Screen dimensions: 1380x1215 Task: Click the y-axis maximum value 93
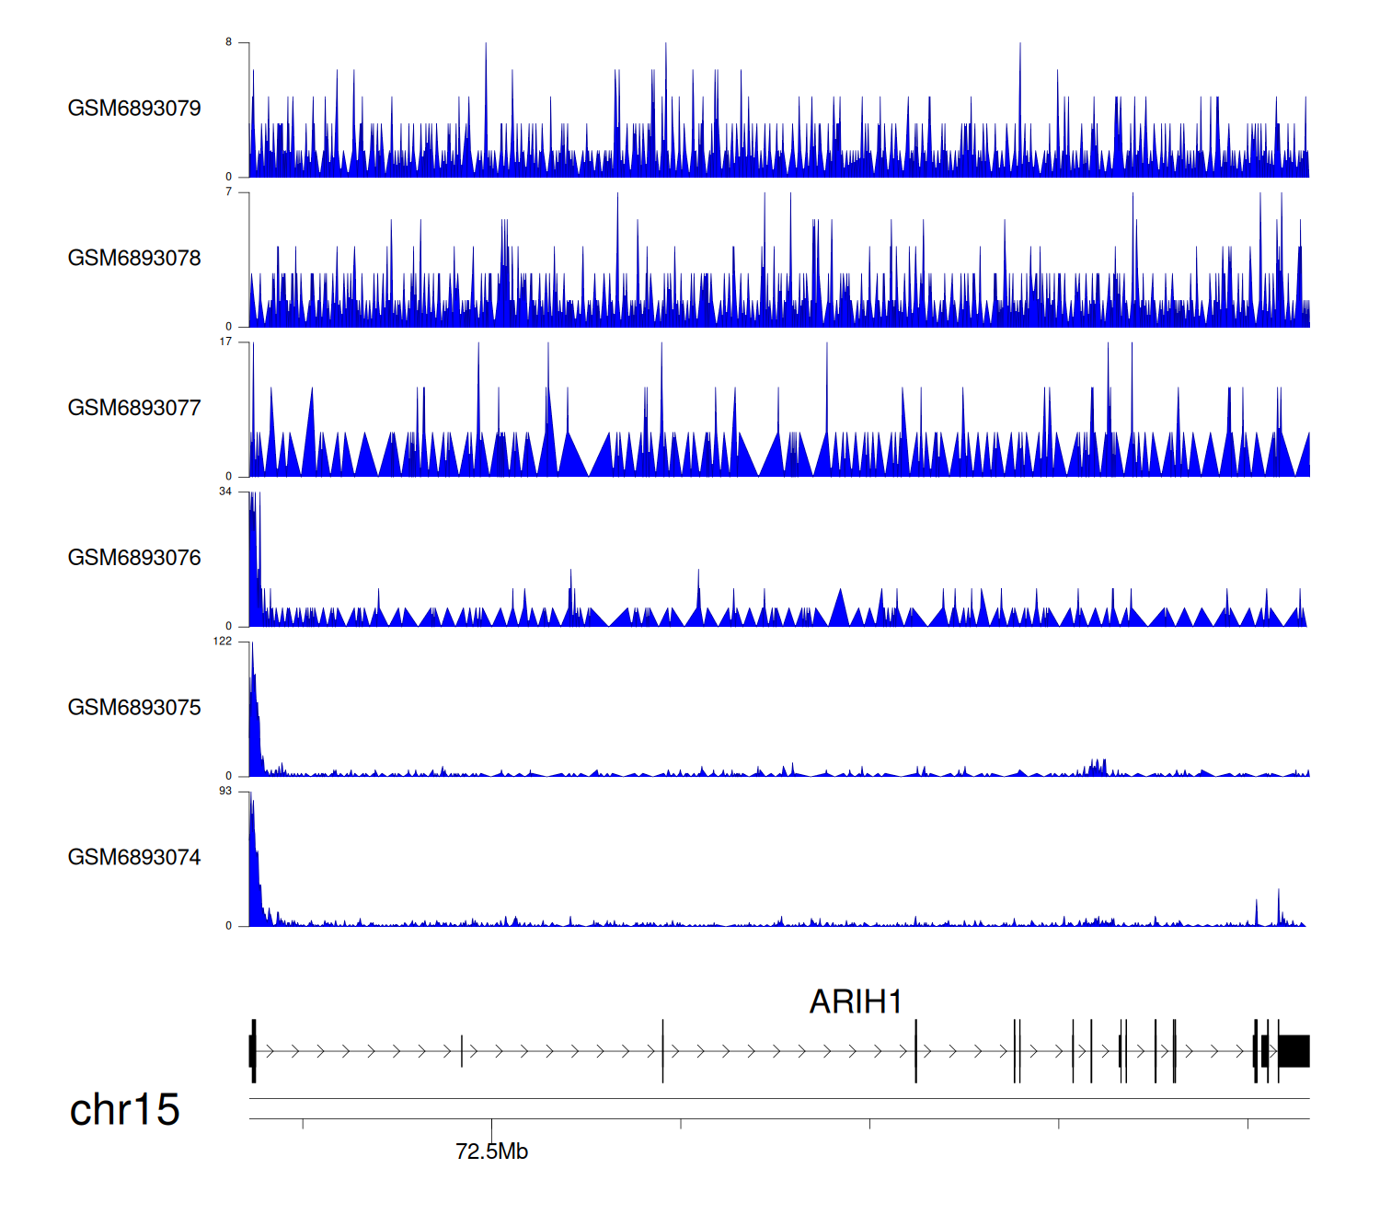[225, 792]
